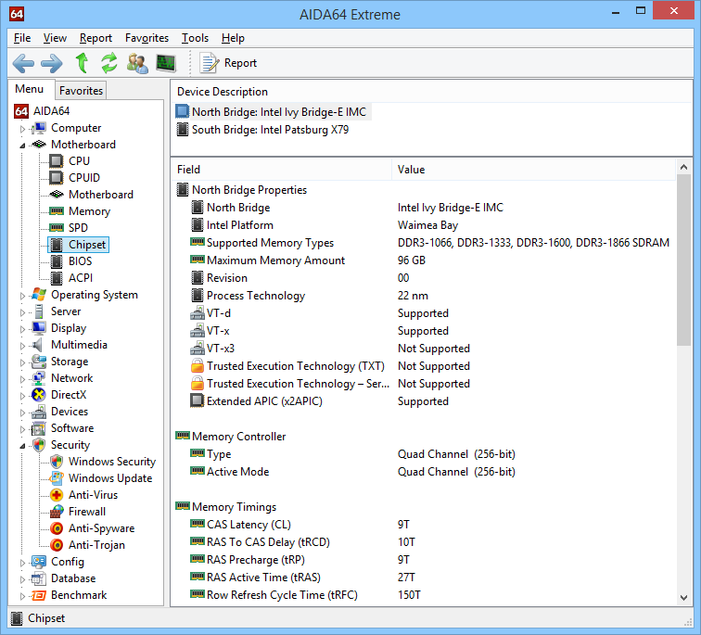This screenshot has height=635, width=701.
Task: Select the CPUID item in the tree
Action: click(83, 178)
